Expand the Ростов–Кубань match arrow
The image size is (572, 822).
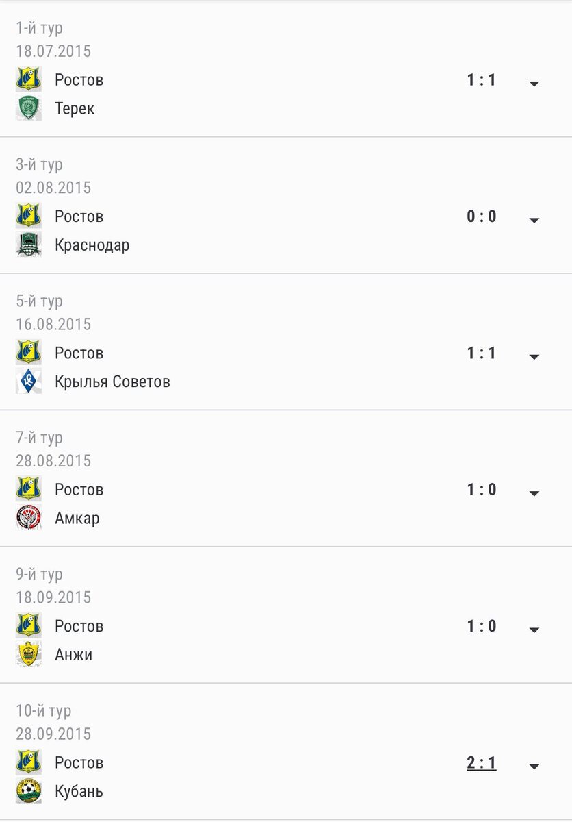click(534, 767)
